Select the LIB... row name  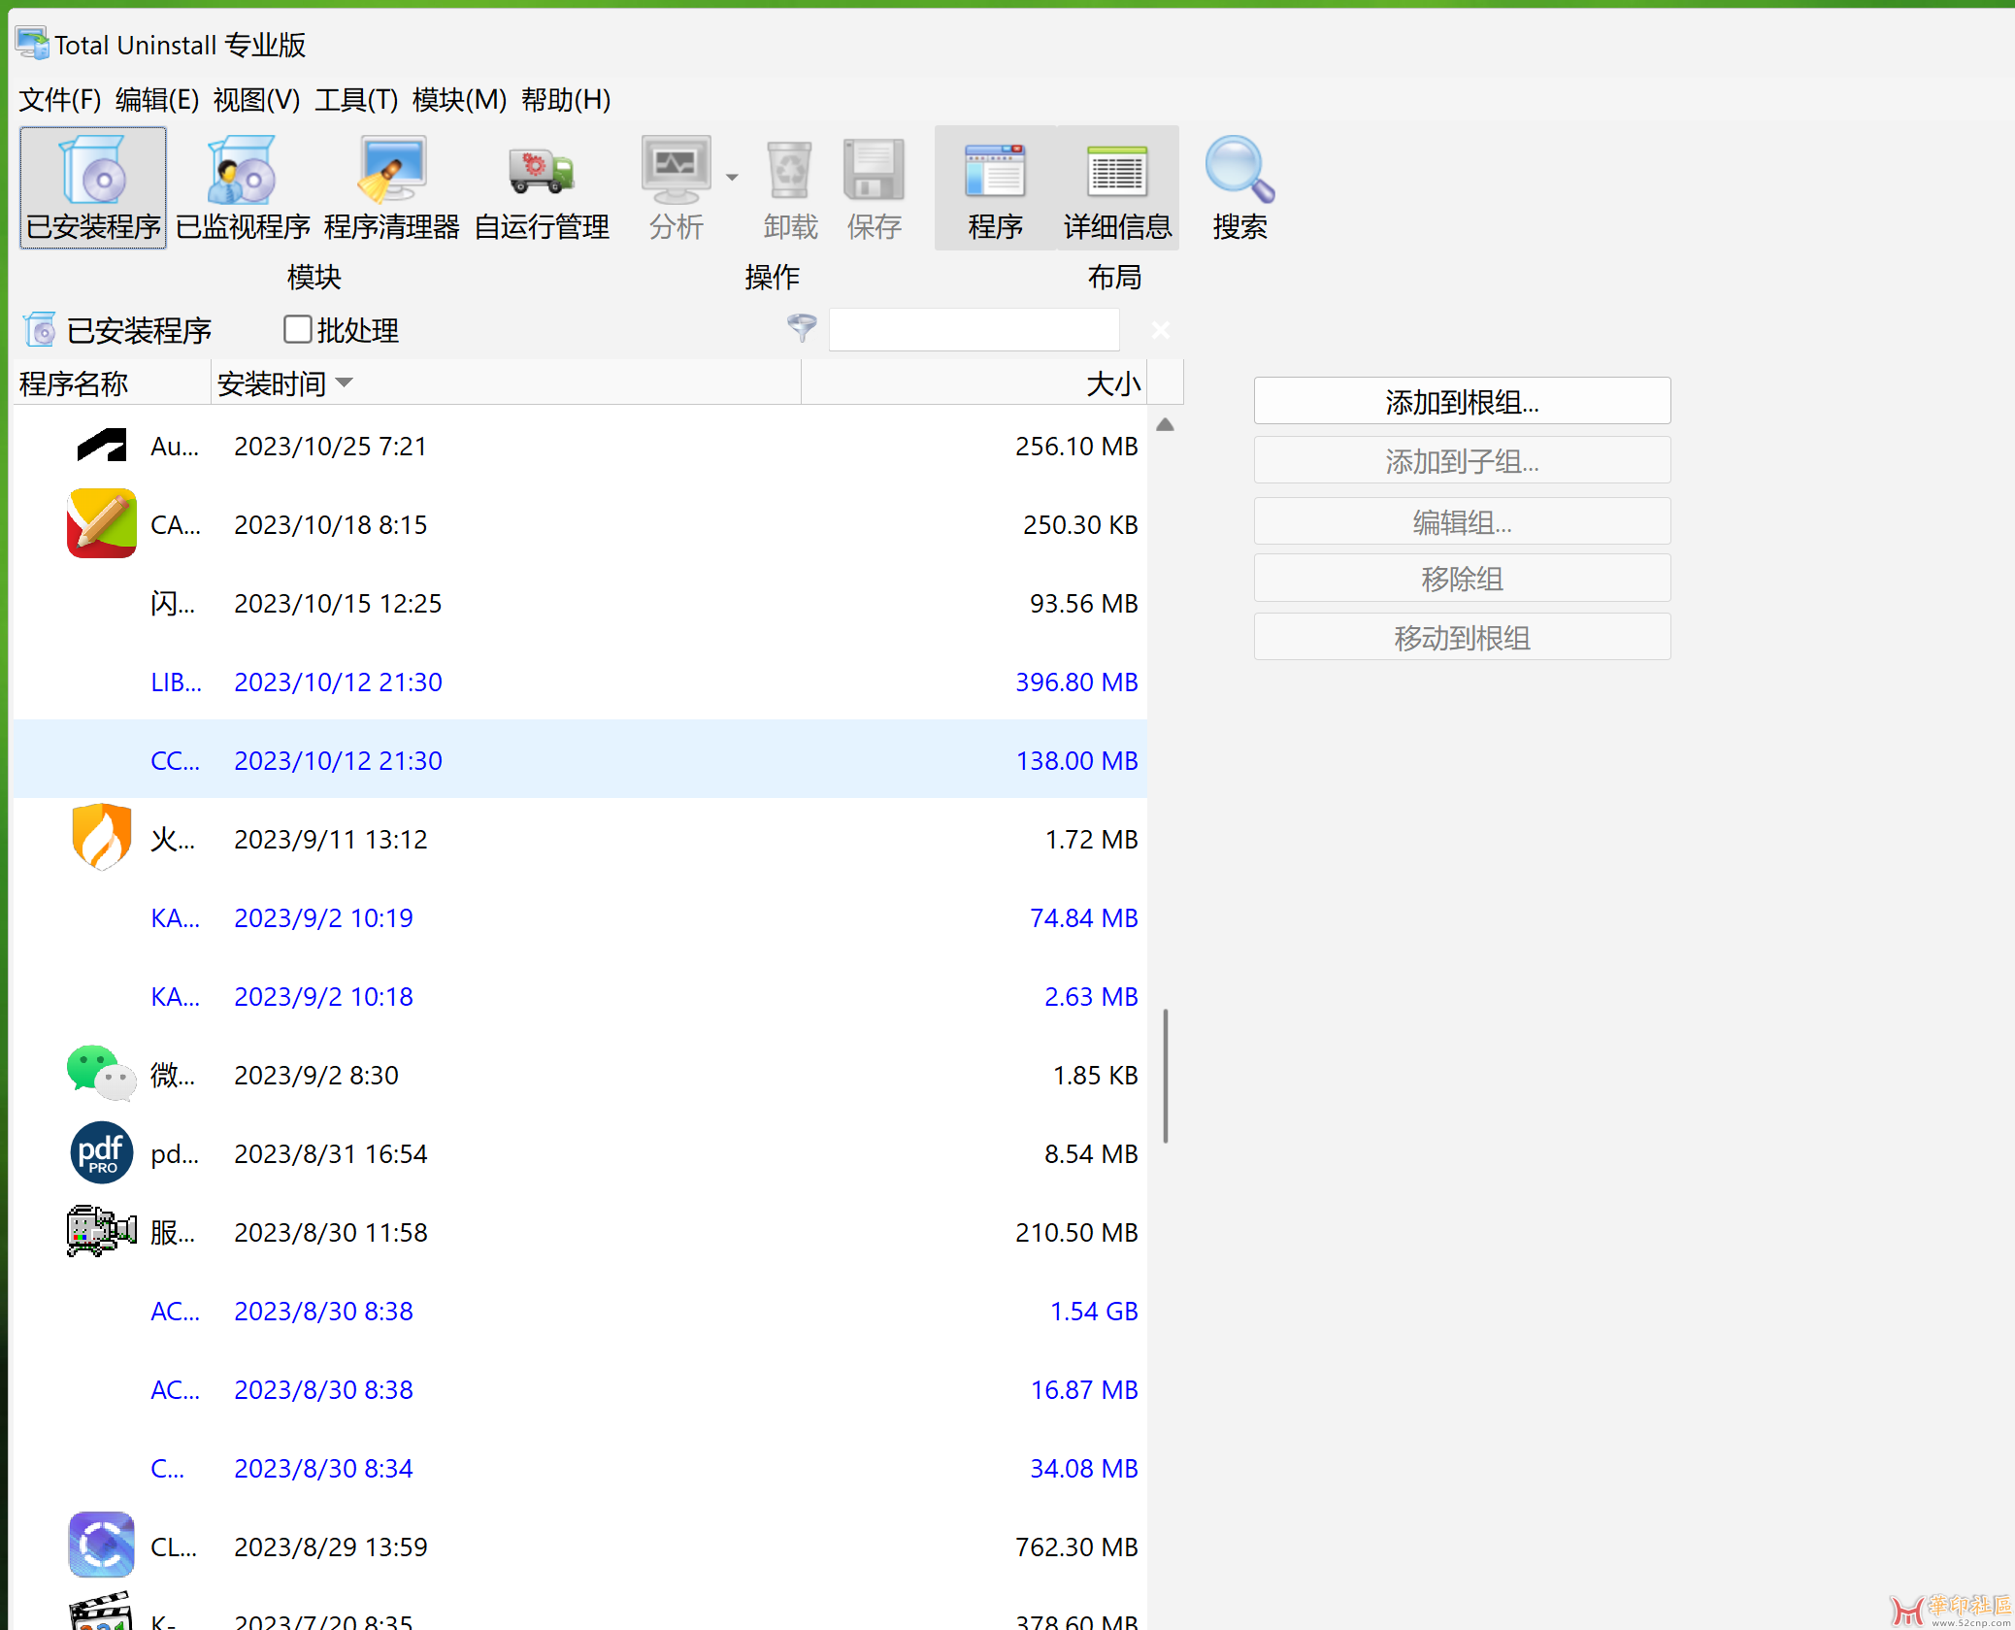(x=176, y=682)
